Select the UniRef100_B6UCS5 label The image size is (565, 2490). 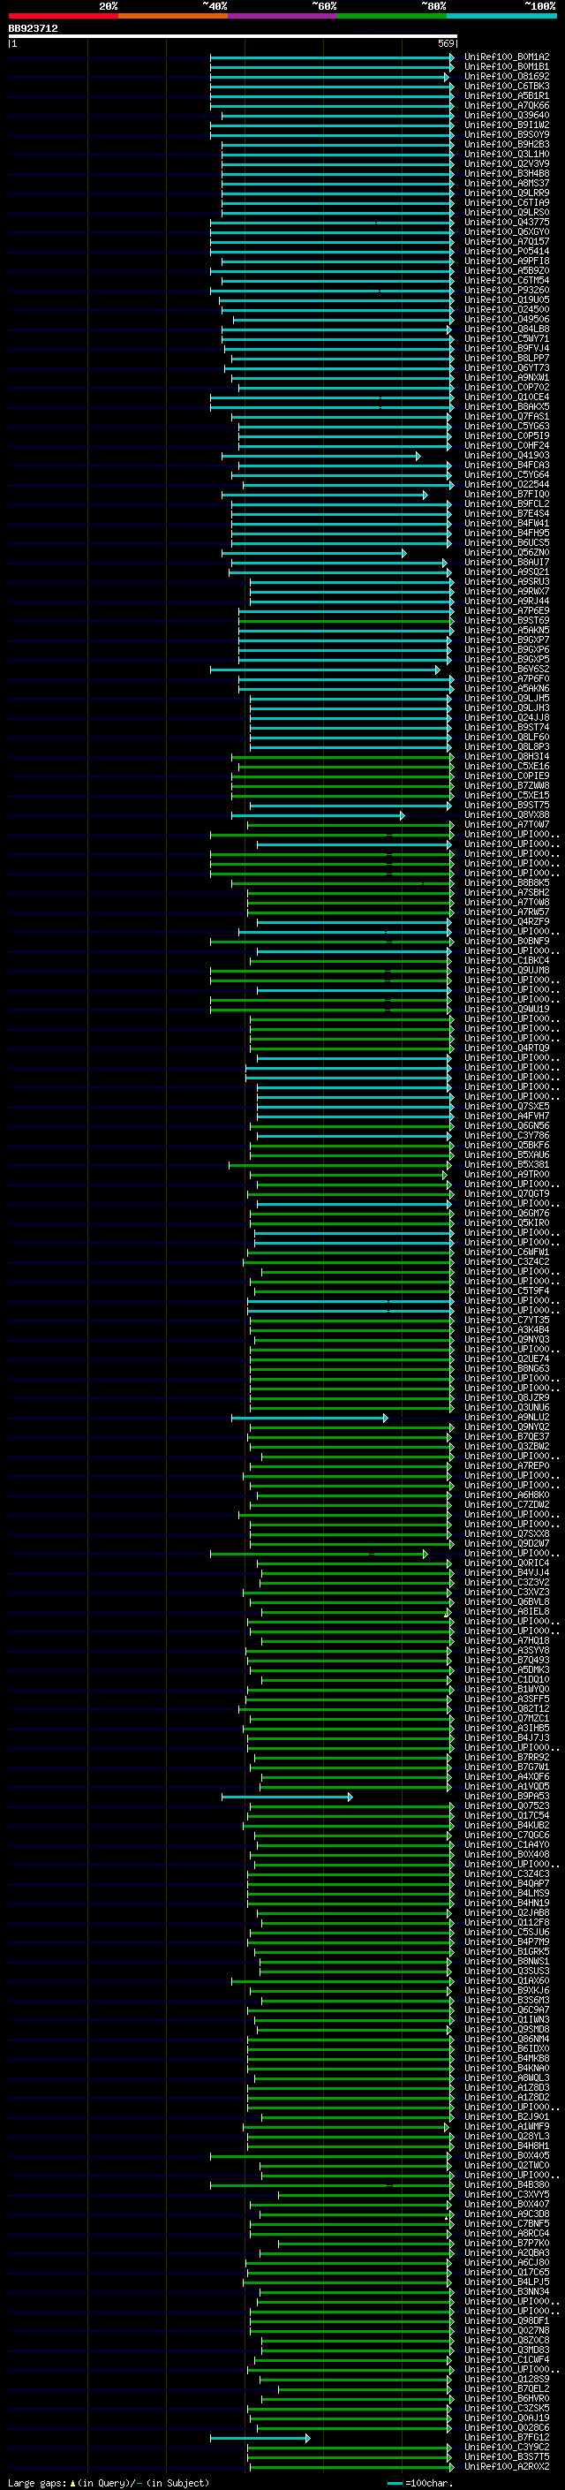tap(507, 542)
